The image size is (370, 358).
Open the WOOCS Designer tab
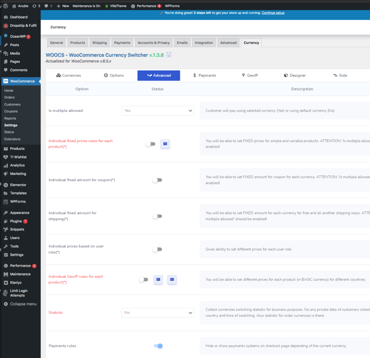click(x=295, y=75)
